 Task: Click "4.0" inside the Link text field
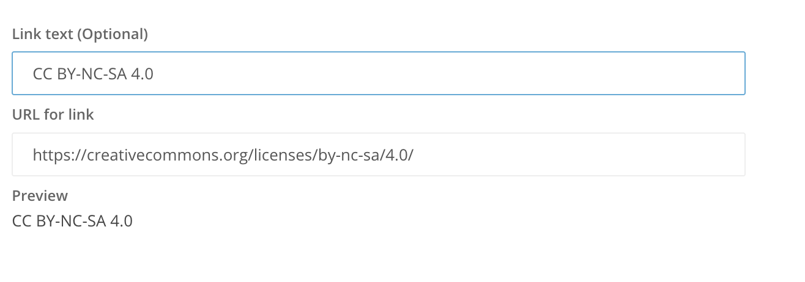pyautogui.click(x=142, y=74)
